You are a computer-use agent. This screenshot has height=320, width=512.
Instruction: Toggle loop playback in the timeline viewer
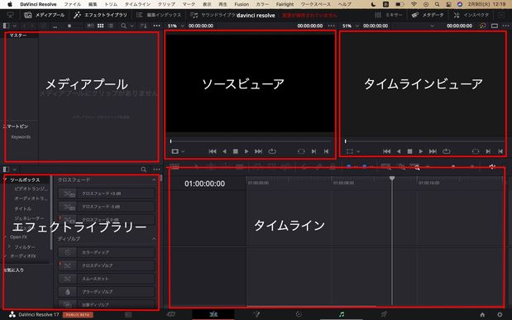pyautogui.click(x=447, y=151)
